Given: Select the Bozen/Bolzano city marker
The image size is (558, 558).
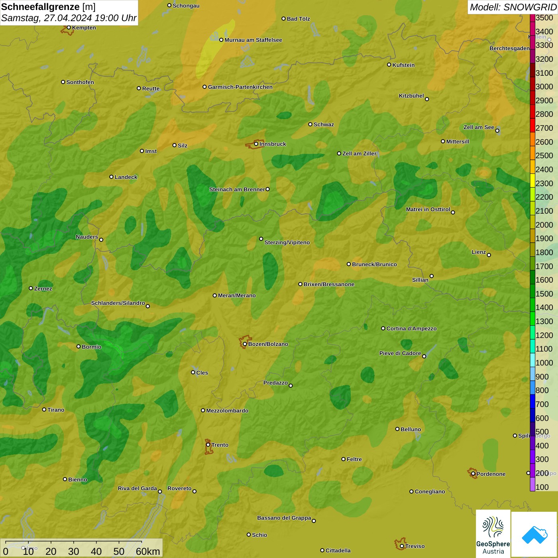Looking at the screenshot, I should pos(245,344).
